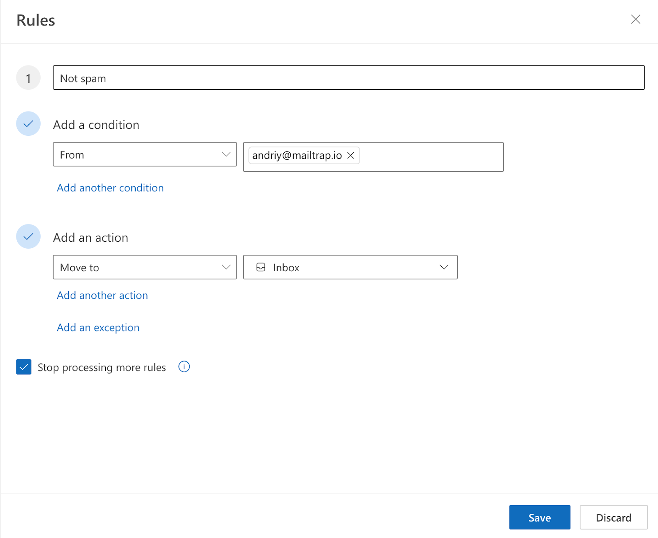Open the Move to action dropdown

pos(144,267)
